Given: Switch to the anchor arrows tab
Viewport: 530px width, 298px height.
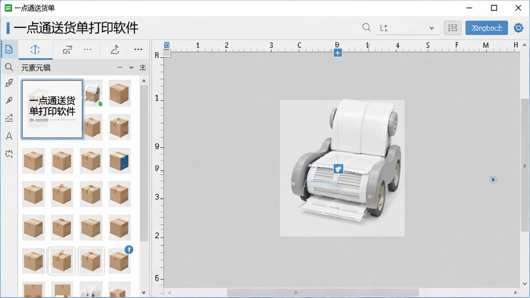Looking at the screenshot, I should [35, 50].
